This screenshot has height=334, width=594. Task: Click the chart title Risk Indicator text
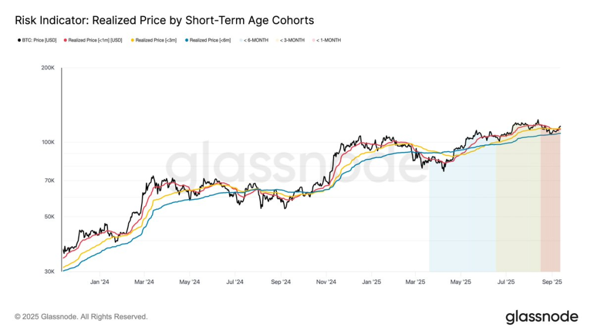(164, 20)
